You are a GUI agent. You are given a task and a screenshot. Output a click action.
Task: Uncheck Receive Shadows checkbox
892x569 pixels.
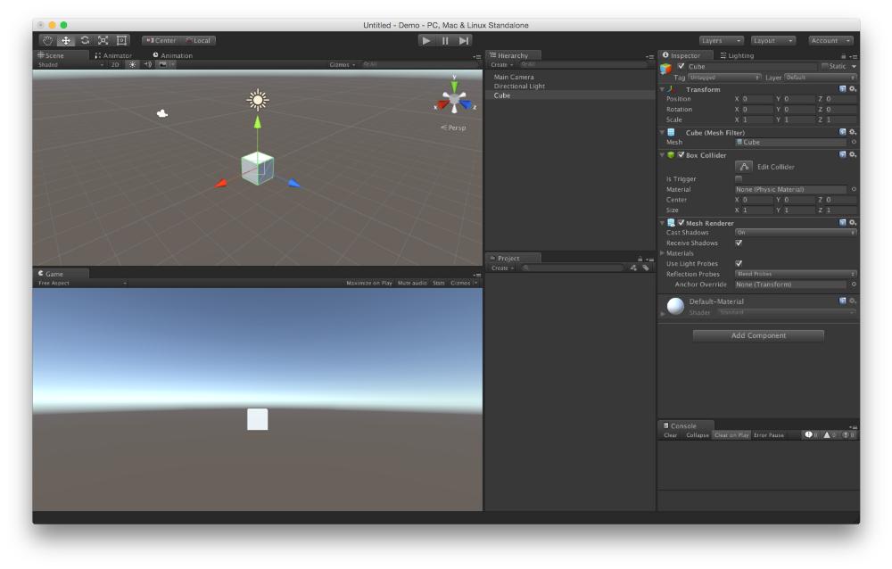738,243
